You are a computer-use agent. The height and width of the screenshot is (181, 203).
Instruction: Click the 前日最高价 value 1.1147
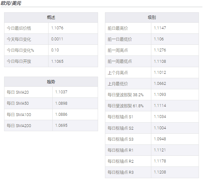tap(160, 28)
